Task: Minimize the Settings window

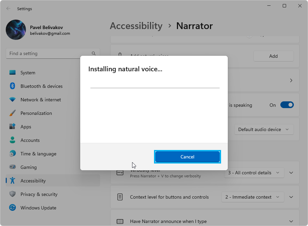Action: (x=269, y=6)
